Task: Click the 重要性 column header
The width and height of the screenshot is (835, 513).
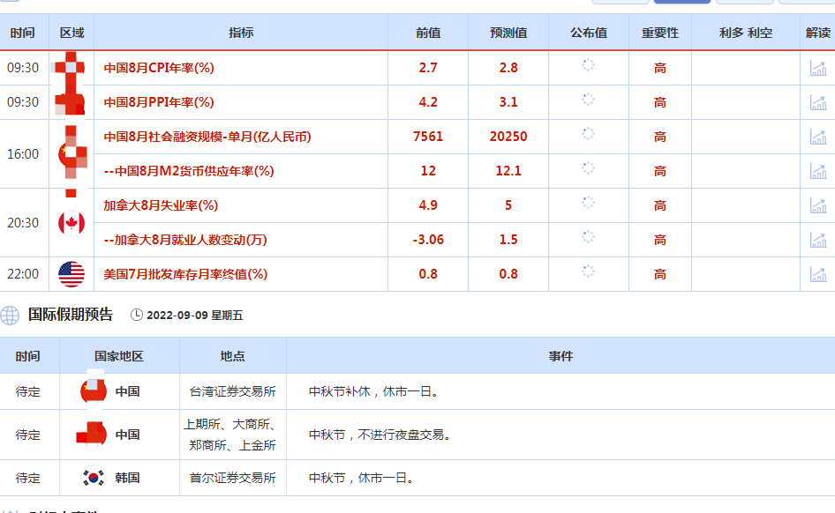Action: tap(659, 33)
